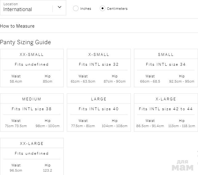Click the Panty Sizing Guide heading

(x=26, y=42)
